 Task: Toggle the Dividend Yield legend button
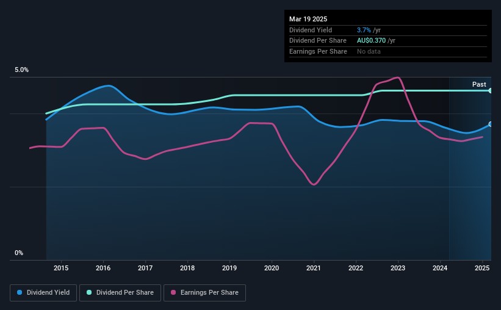click(43, 293)
